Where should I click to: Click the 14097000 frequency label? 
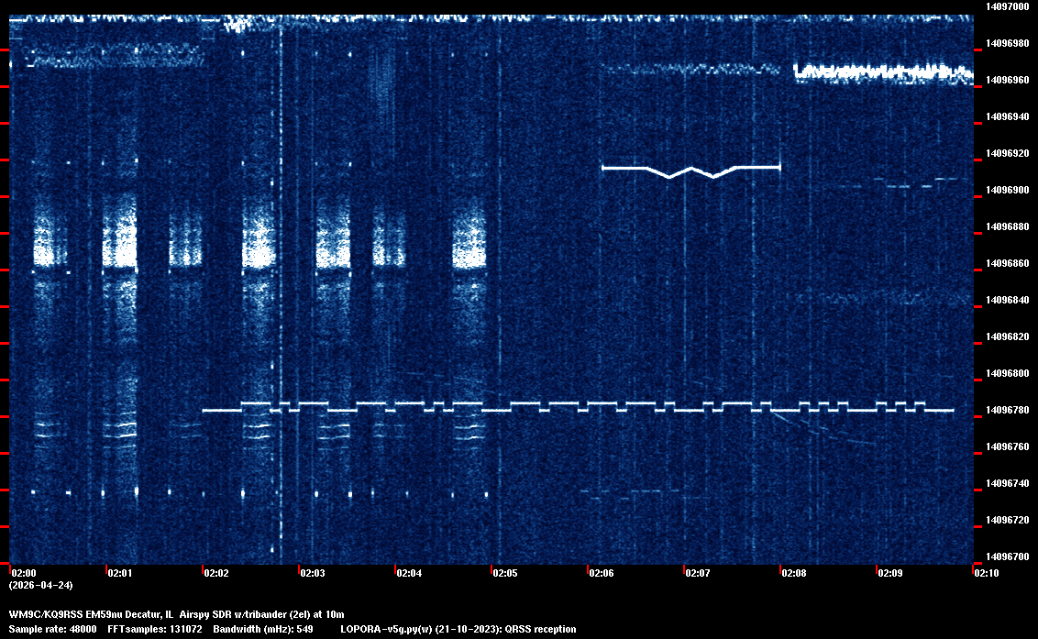1007,6
